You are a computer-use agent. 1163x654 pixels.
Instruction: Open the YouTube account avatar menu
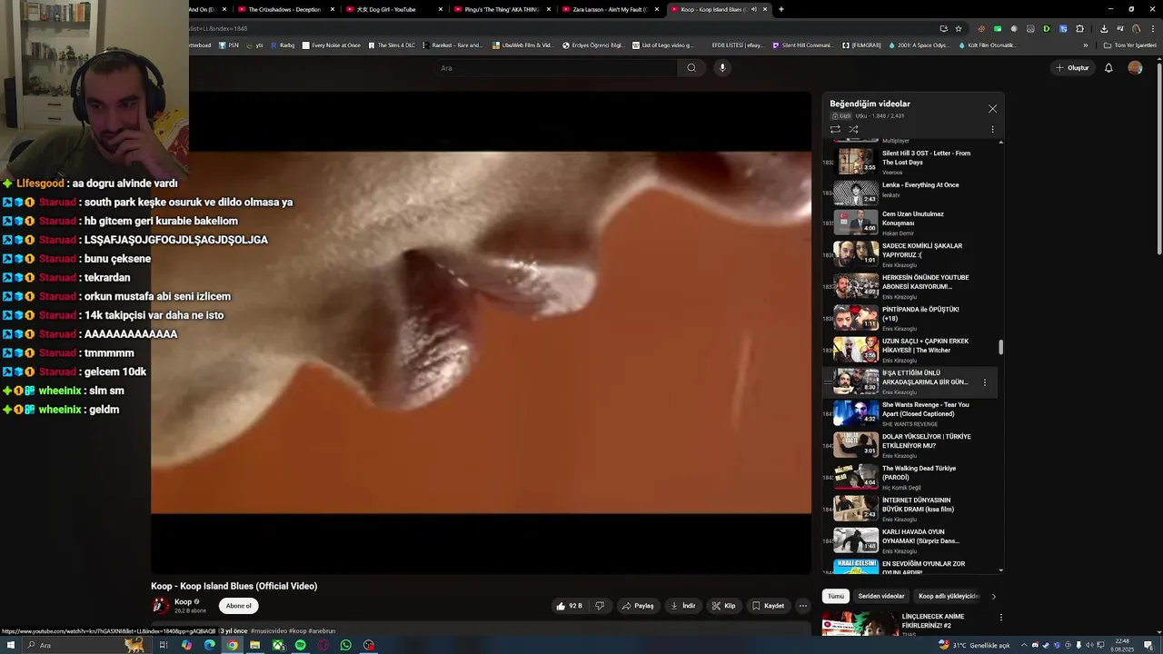(x=1135, y=67)
